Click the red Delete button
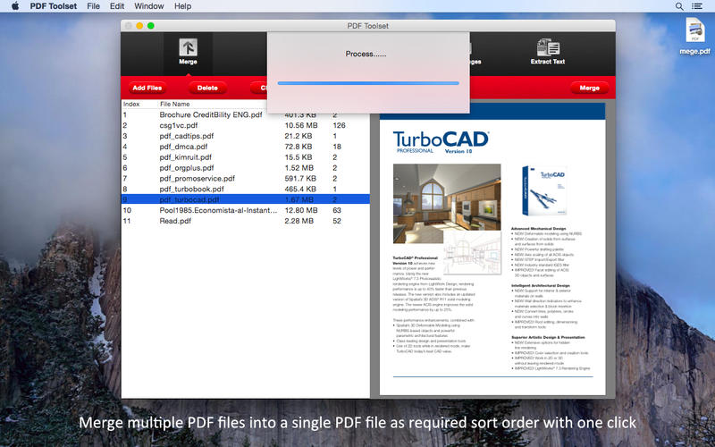 pyautogui.click(x=207, y=88)
